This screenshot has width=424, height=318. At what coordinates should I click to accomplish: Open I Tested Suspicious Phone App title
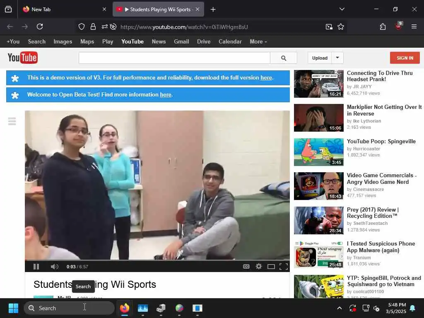pos(381,247)
